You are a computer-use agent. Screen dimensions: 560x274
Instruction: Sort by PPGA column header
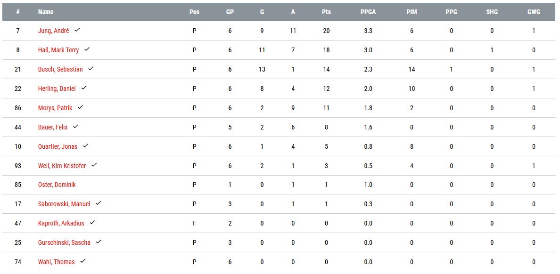click(368, 12)
